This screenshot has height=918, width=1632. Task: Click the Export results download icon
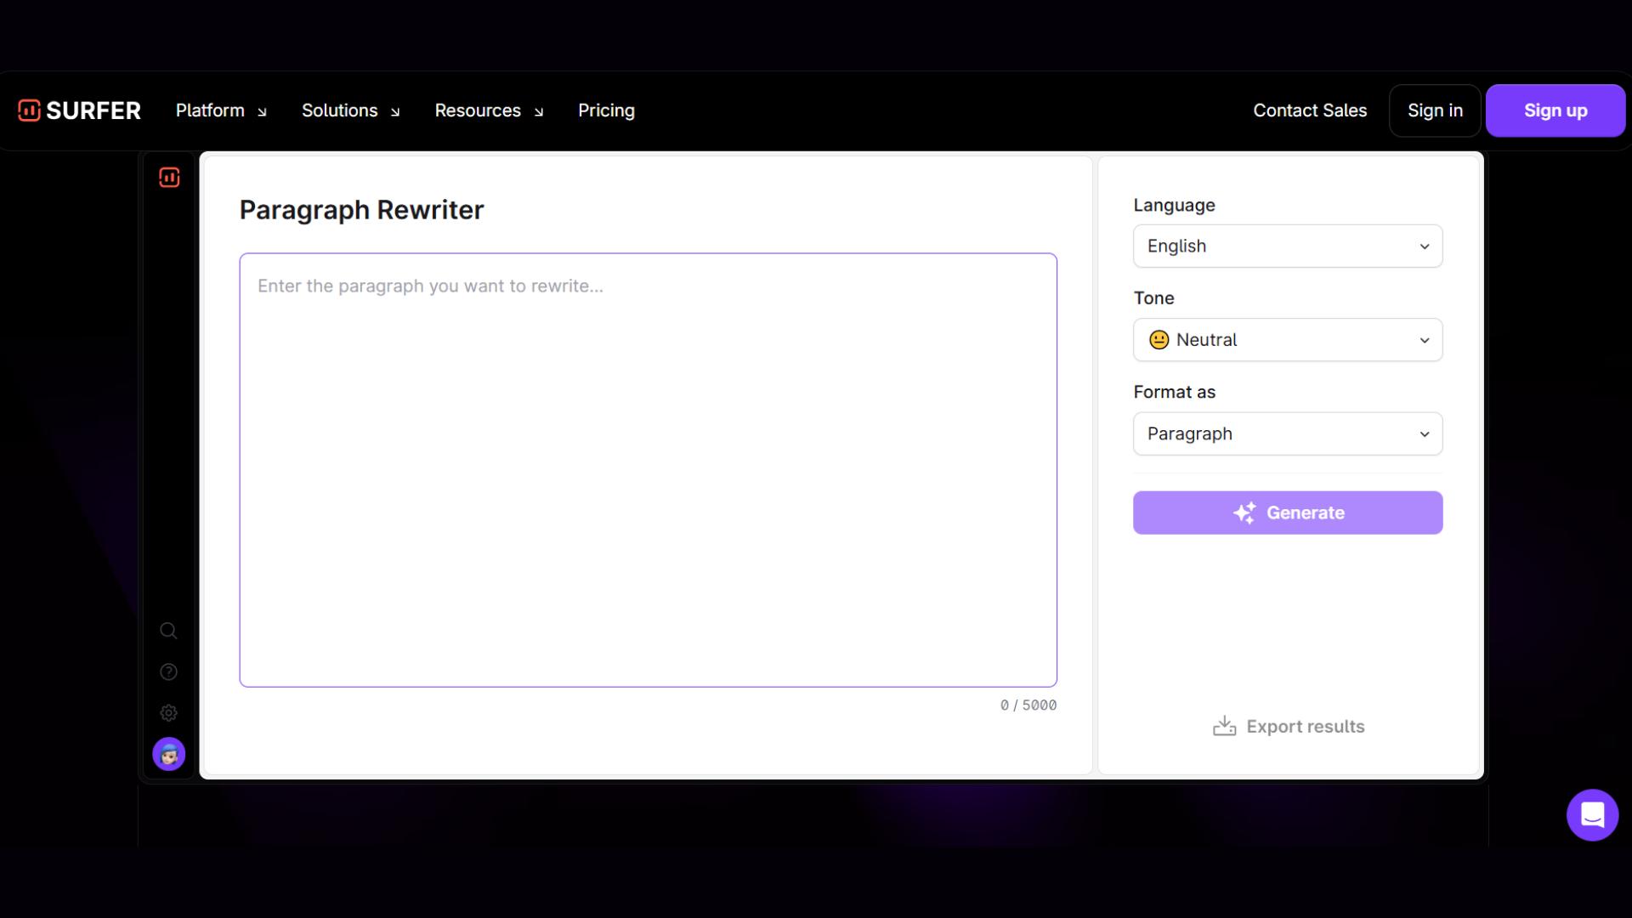pos(1224,726)
